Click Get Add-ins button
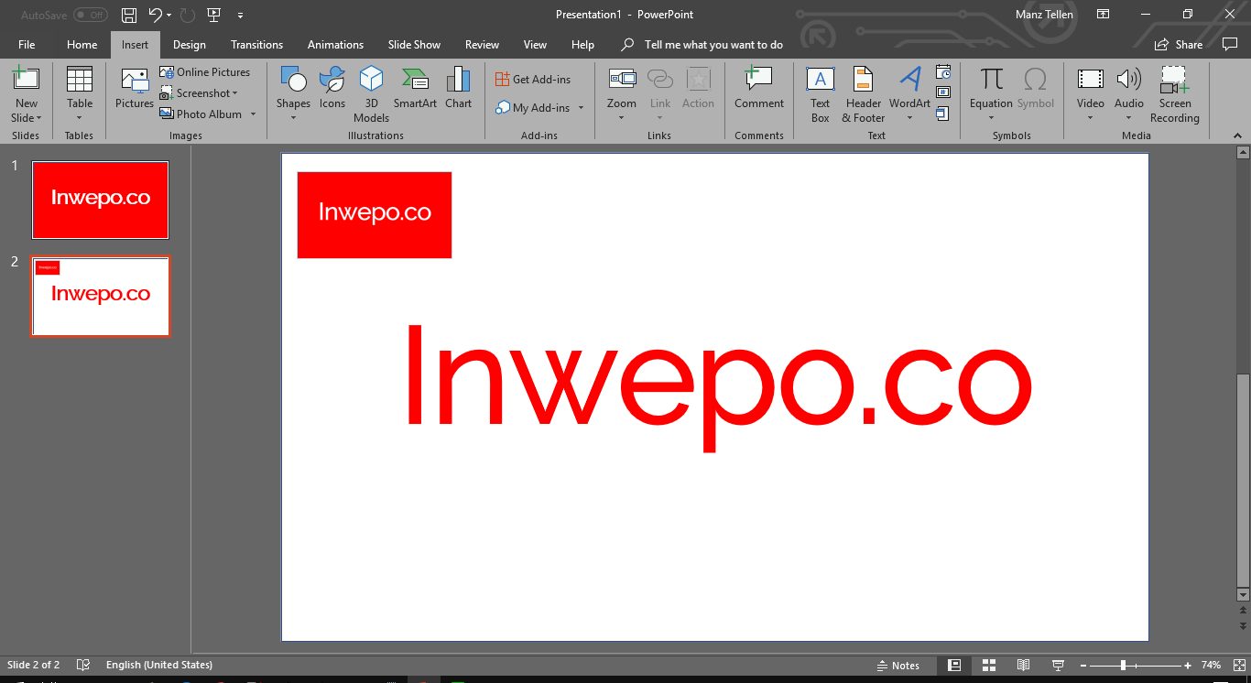This screenshot has height=683, width=1251. (x=533, y=80)
